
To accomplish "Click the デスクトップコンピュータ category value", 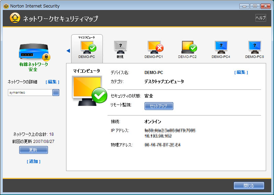I will [x=164, y=82].
